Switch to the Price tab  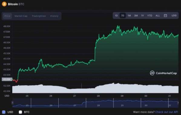[7, 16]
